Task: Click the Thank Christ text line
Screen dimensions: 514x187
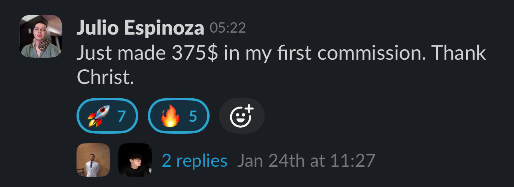Action: (x=105, y=77)
